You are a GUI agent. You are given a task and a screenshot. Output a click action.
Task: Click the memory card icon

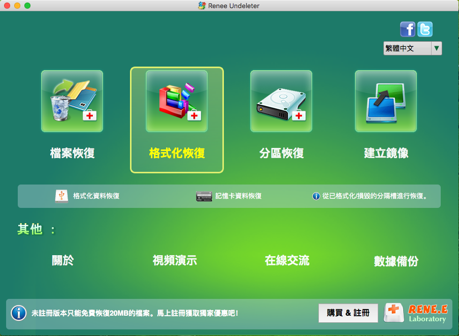(204, 196)
